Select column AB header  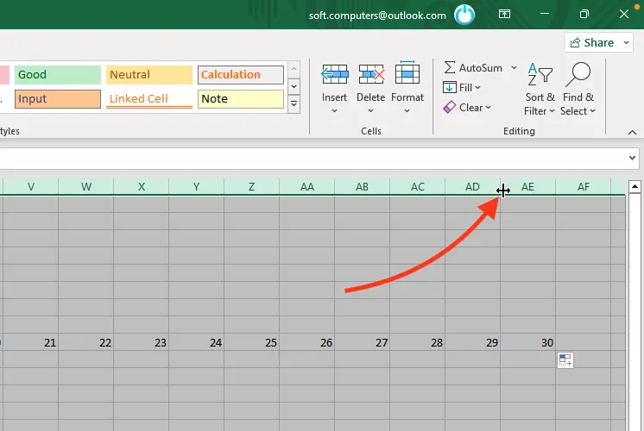[x=362, y=186]
